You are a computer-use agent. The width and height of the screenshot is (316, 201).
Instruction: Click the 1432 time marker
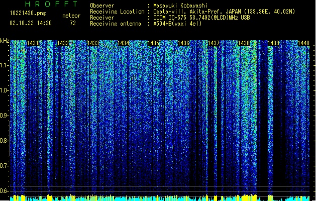[x=63, y=43]
